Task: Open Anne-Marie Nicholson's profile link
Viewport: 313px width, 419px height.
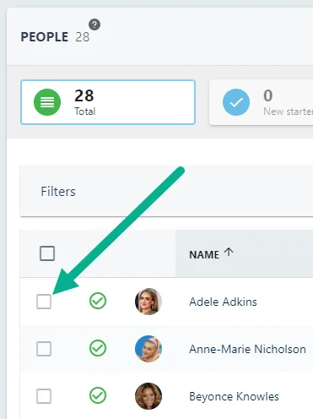Action: click(247, 349)
